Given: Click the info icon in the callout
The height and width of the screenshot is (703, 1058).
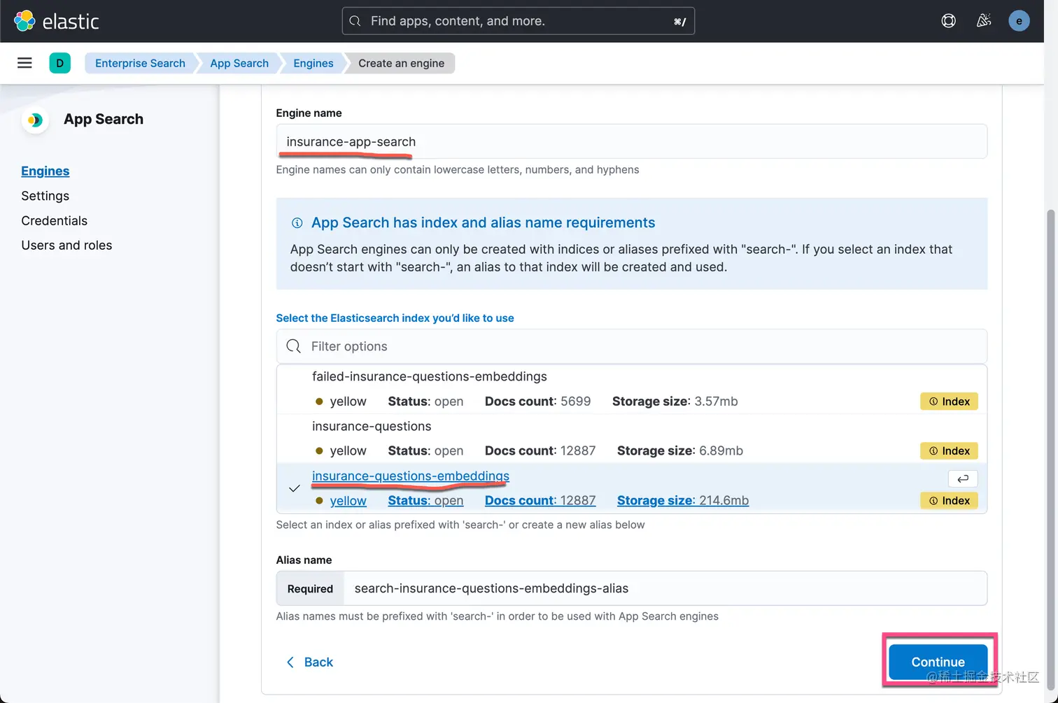Looking at the screenshot, I should (x=297, y=223).
